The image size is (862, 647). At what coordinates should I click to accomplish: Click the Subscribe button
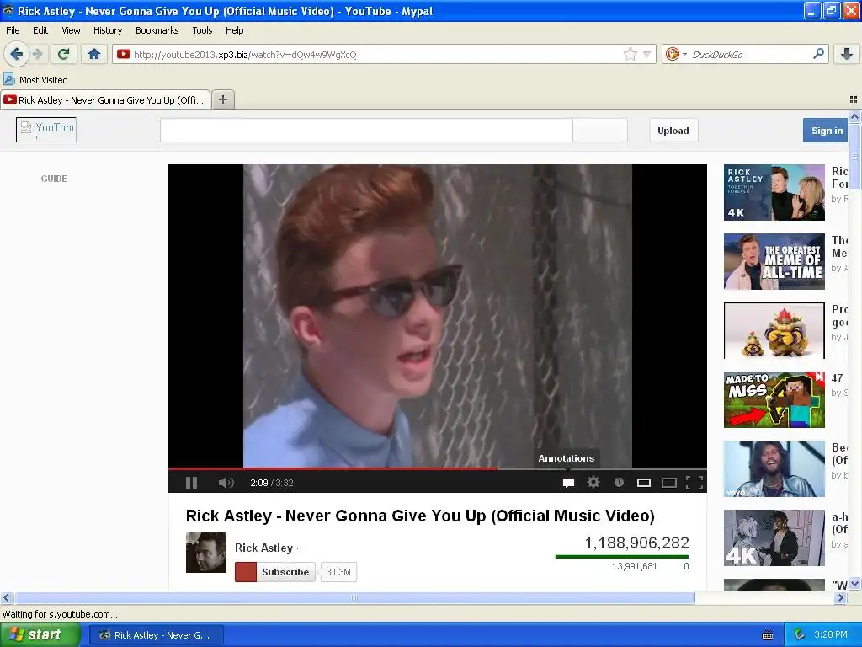(x=275, y=572)
